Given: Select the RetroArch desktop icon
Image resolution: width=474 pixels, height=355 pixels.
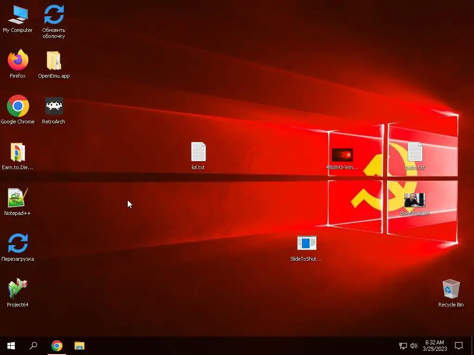Looking at the screenshot, I should click(x=54, y=106).
